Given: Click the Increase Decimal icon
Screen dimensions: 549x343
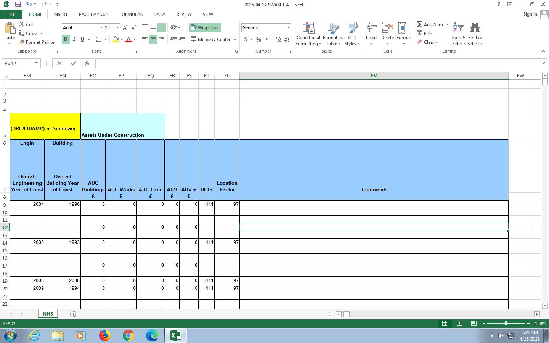Looking at the screenshot, I should [278, 39].
